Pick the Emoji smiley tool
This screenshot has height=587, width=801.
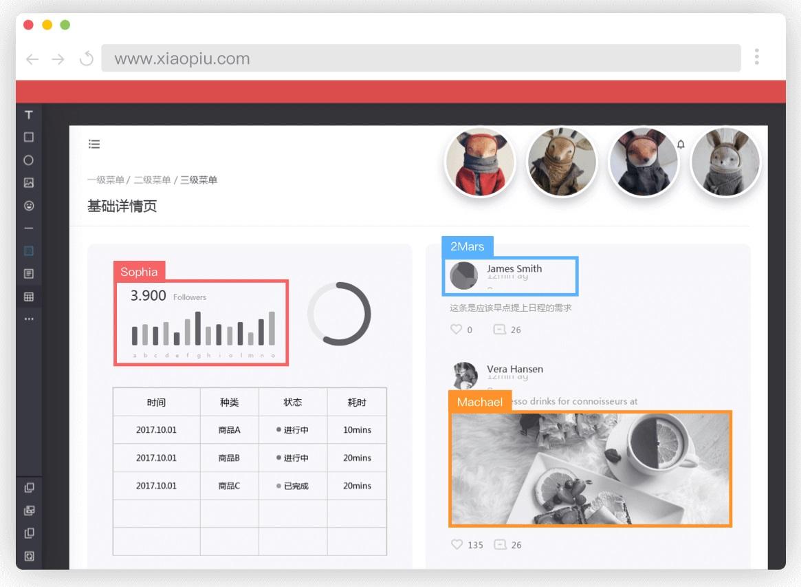29,206
